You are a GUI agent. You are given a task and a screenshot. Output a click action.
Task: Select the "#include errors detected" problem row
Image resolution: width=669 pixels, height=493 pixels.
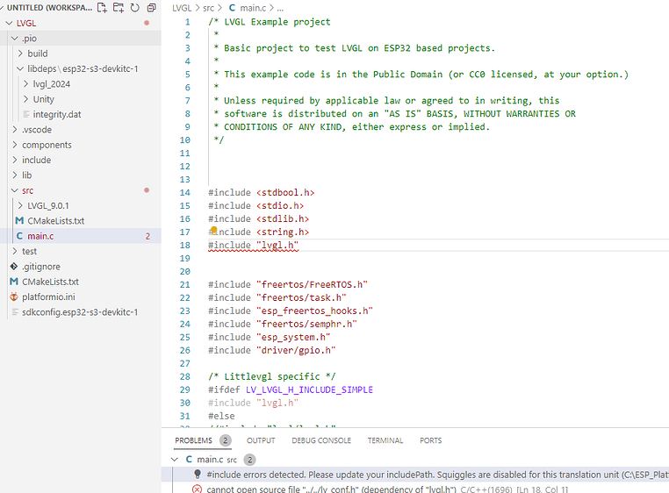pos(415,475)
